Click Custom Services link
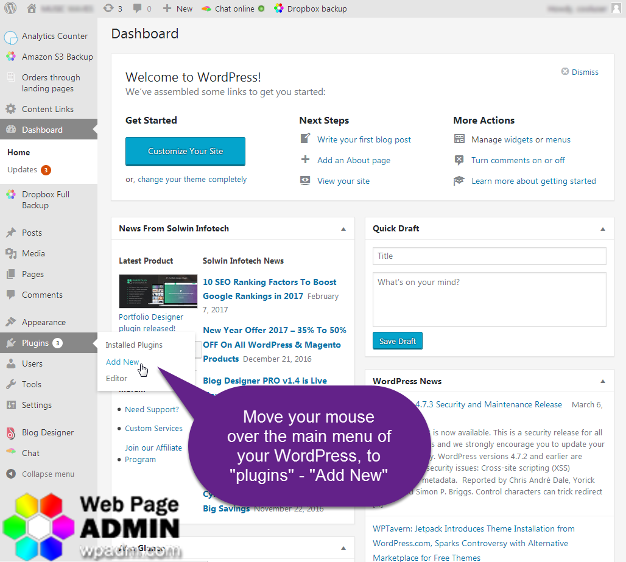The image size is (626, 562). tap(153, 428)
